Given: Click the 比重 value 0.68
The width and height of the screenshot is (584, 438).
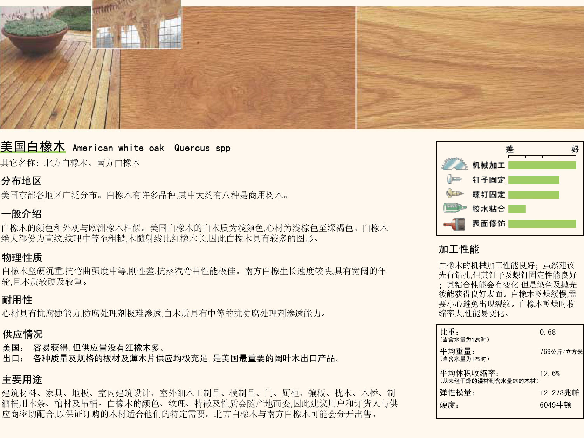Looking at the screenshot, I should pyautogui.click(x=548, y=332).
